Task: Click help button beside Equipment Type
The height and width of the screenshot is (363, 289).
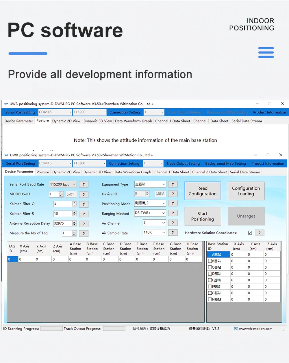Action: click(173, 184)
